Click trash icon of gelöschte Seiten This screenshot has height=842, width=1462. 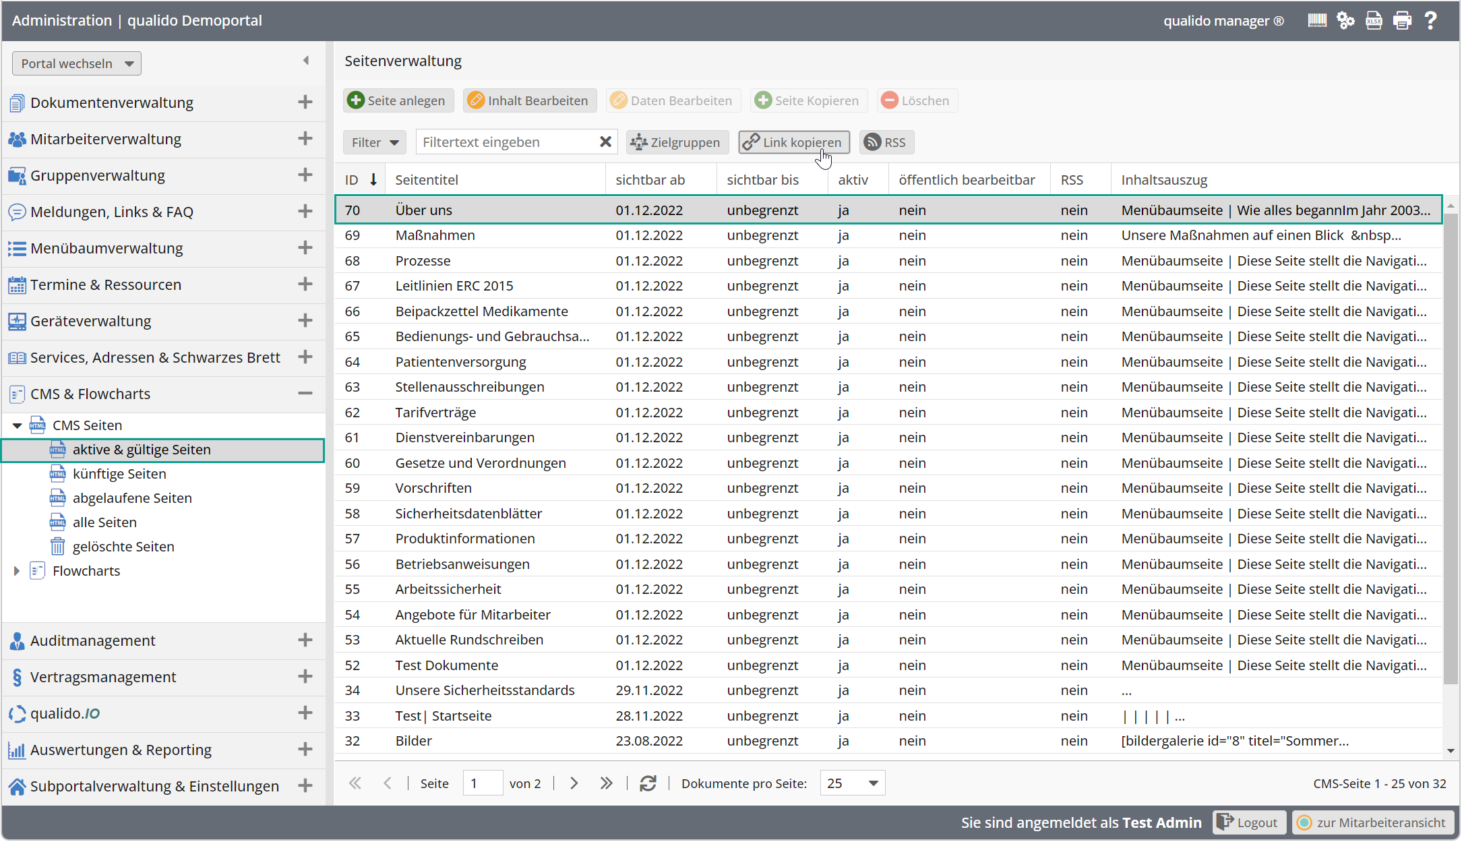coord(58,547)
